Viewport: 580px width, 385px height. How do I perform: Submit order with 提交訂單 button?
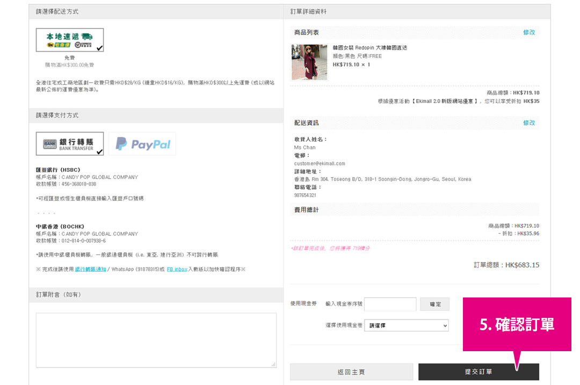[x=479, y=372]
